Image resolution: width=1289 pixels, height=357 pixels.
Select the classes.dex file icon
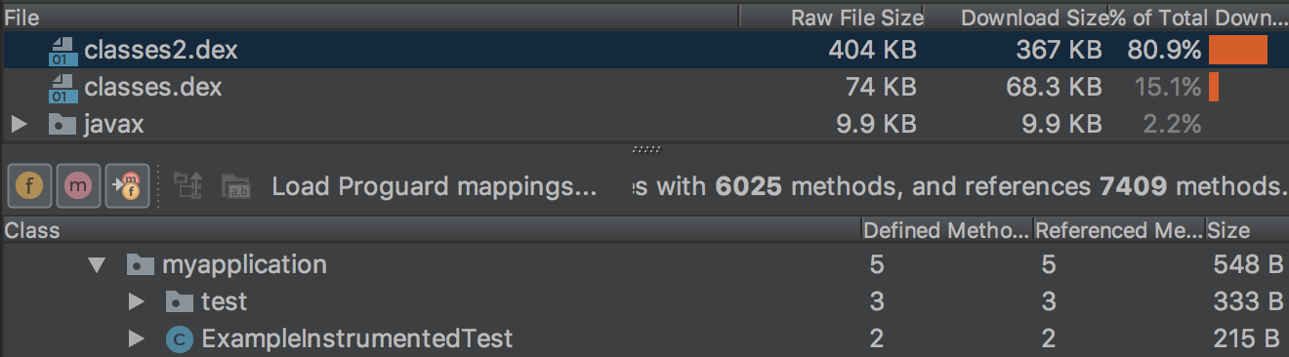[x=63, y=88]
